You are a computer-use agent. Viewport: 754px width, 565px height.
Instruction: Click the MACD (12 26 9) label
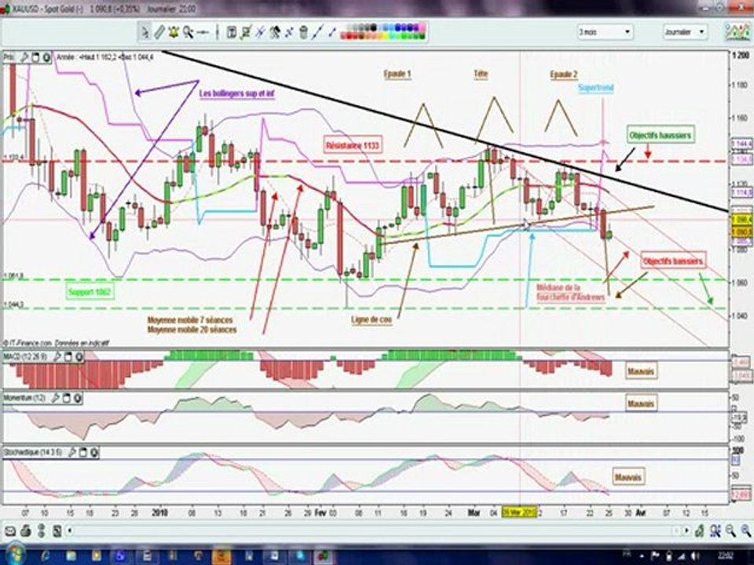[25, 356]
